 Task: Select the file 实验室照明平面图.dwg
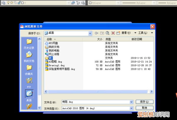click(x=62, y=69)
